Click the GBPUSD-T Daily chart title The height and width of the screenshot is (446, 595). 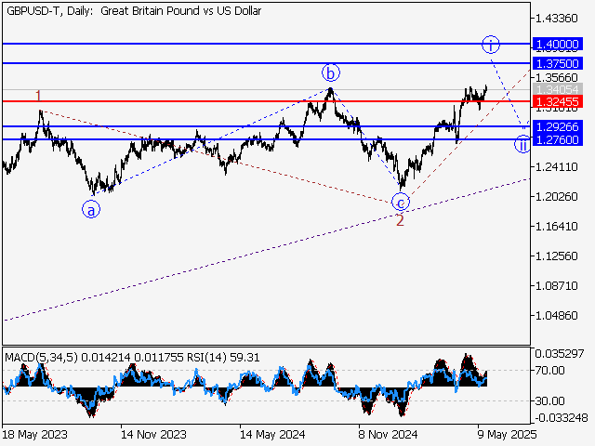tap(134, 11)
